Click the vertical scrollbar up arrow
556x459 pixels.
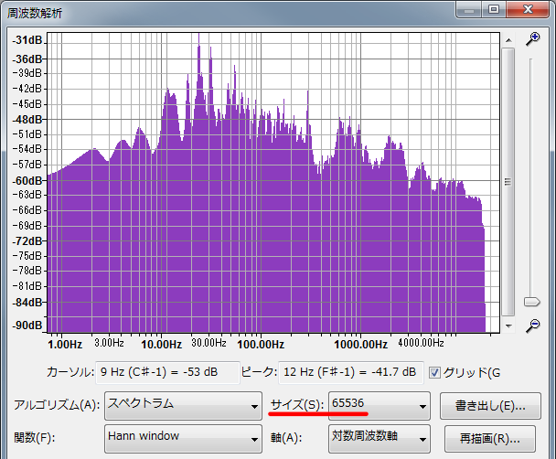[x=508, y=40]
